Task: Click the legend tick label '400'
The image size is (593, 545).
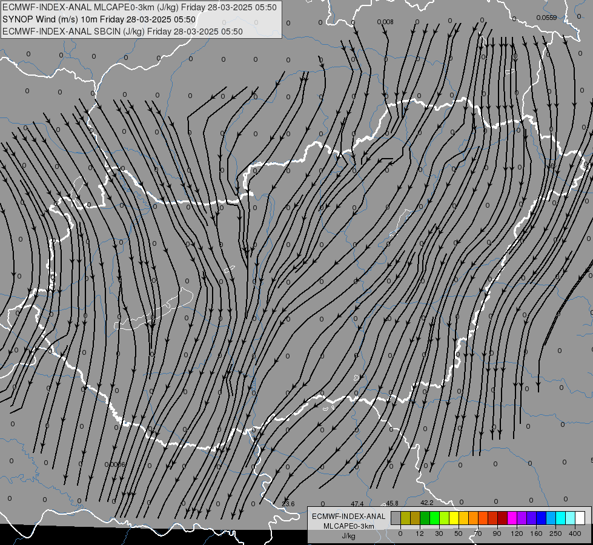Action: coord(575,533)
